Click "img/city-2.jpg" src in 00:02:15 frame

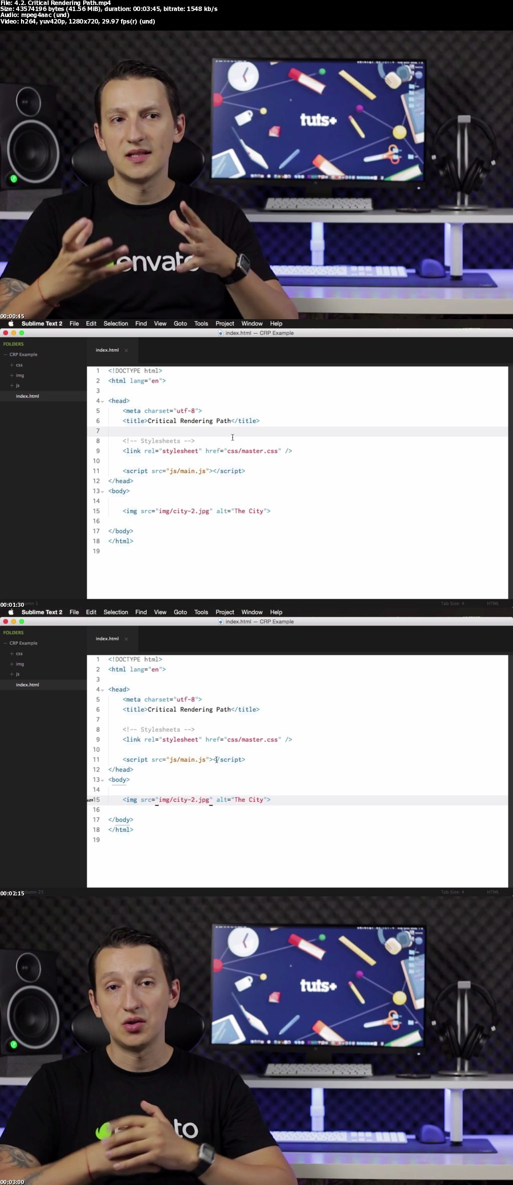(x=184, y=800)
